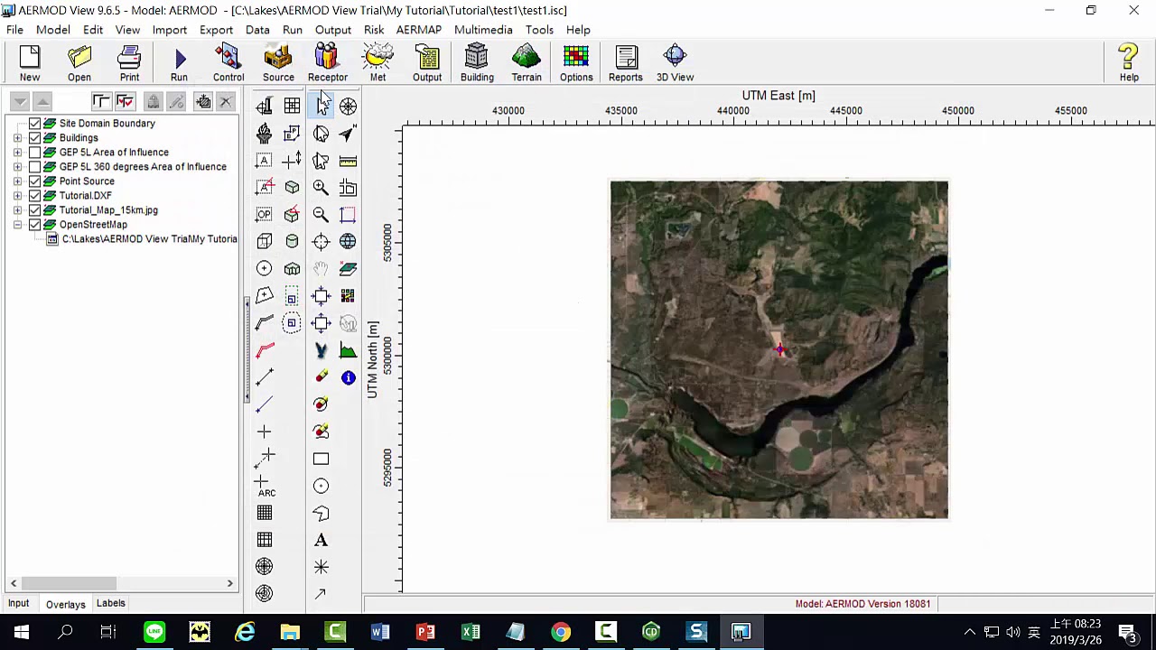Click the tree panel horizontal scrollbar
1156x650 pixels.
point(122,583)
